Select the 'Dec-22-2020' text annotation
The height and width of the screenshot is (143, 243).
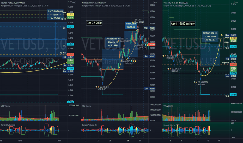click(94, 23)
